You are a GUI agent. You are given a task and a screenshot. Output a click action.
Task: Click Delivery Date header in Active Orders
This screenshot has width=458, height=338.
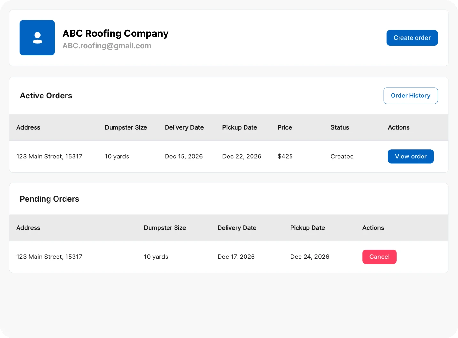184,127
